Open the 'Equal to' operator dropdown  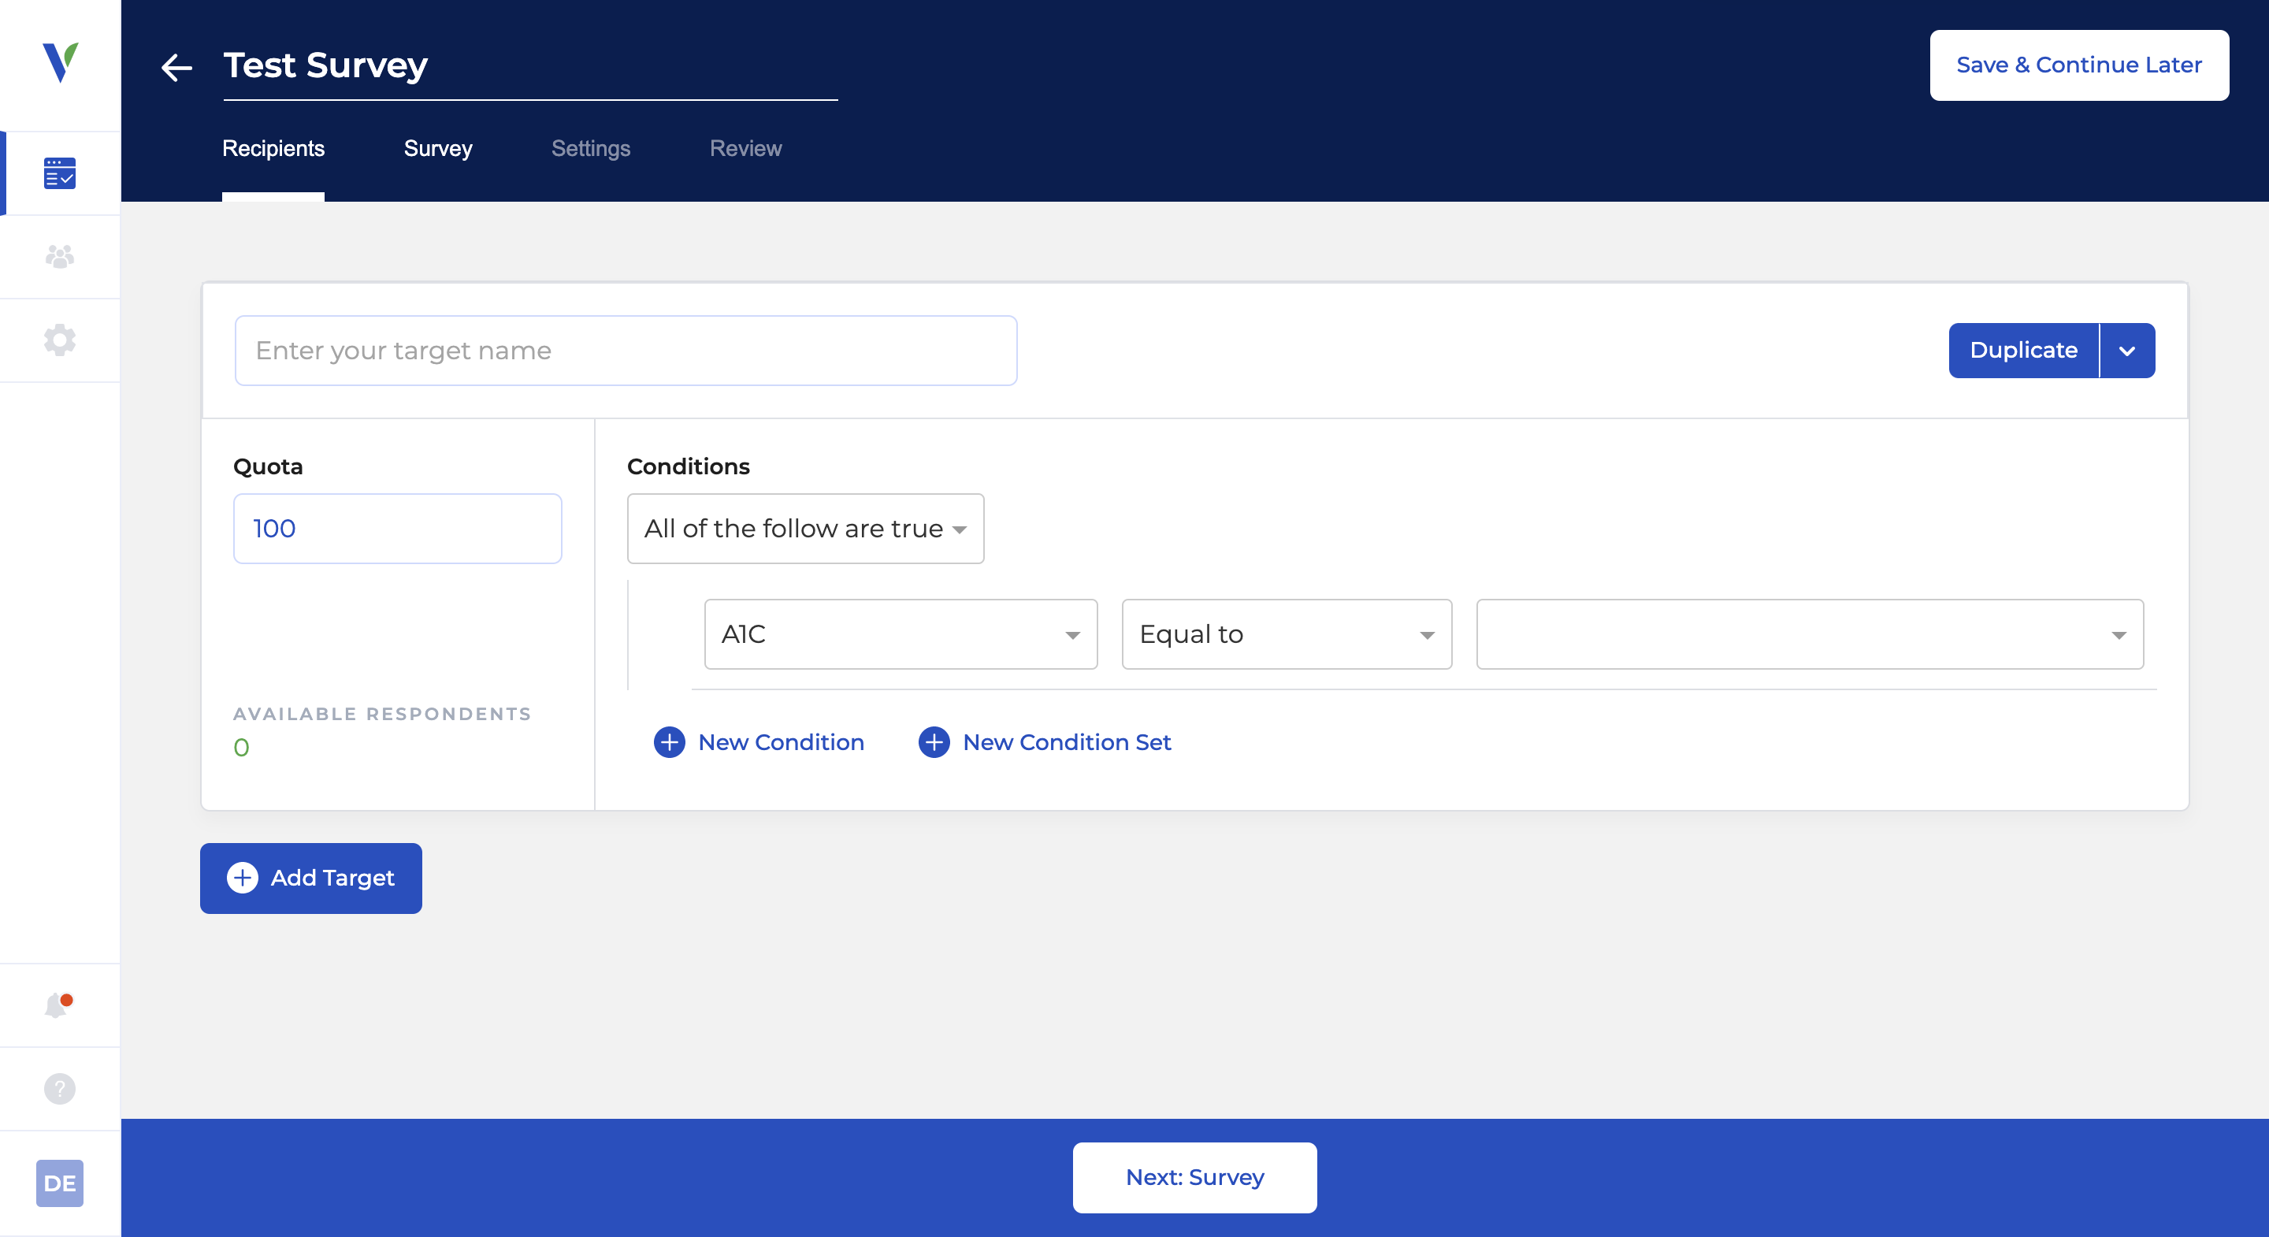(x=1285, y=634)
